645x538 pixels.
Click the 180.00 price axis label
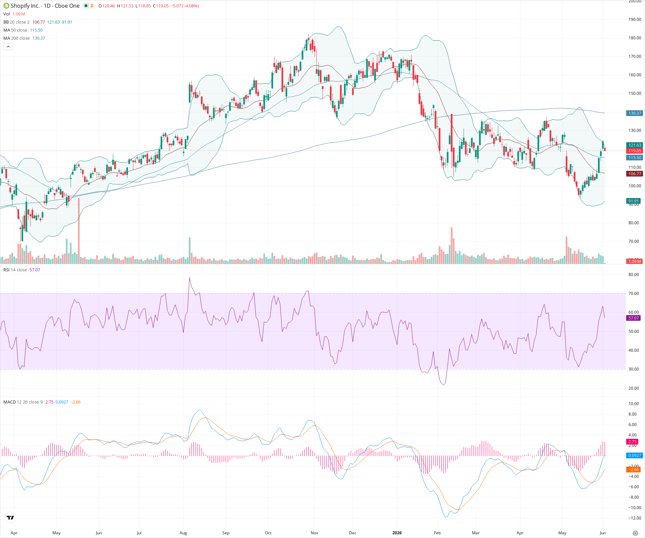pyautogui.click(x=635, y=38)
